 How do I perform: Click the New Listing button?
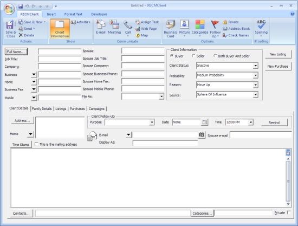tap(278, 54)
